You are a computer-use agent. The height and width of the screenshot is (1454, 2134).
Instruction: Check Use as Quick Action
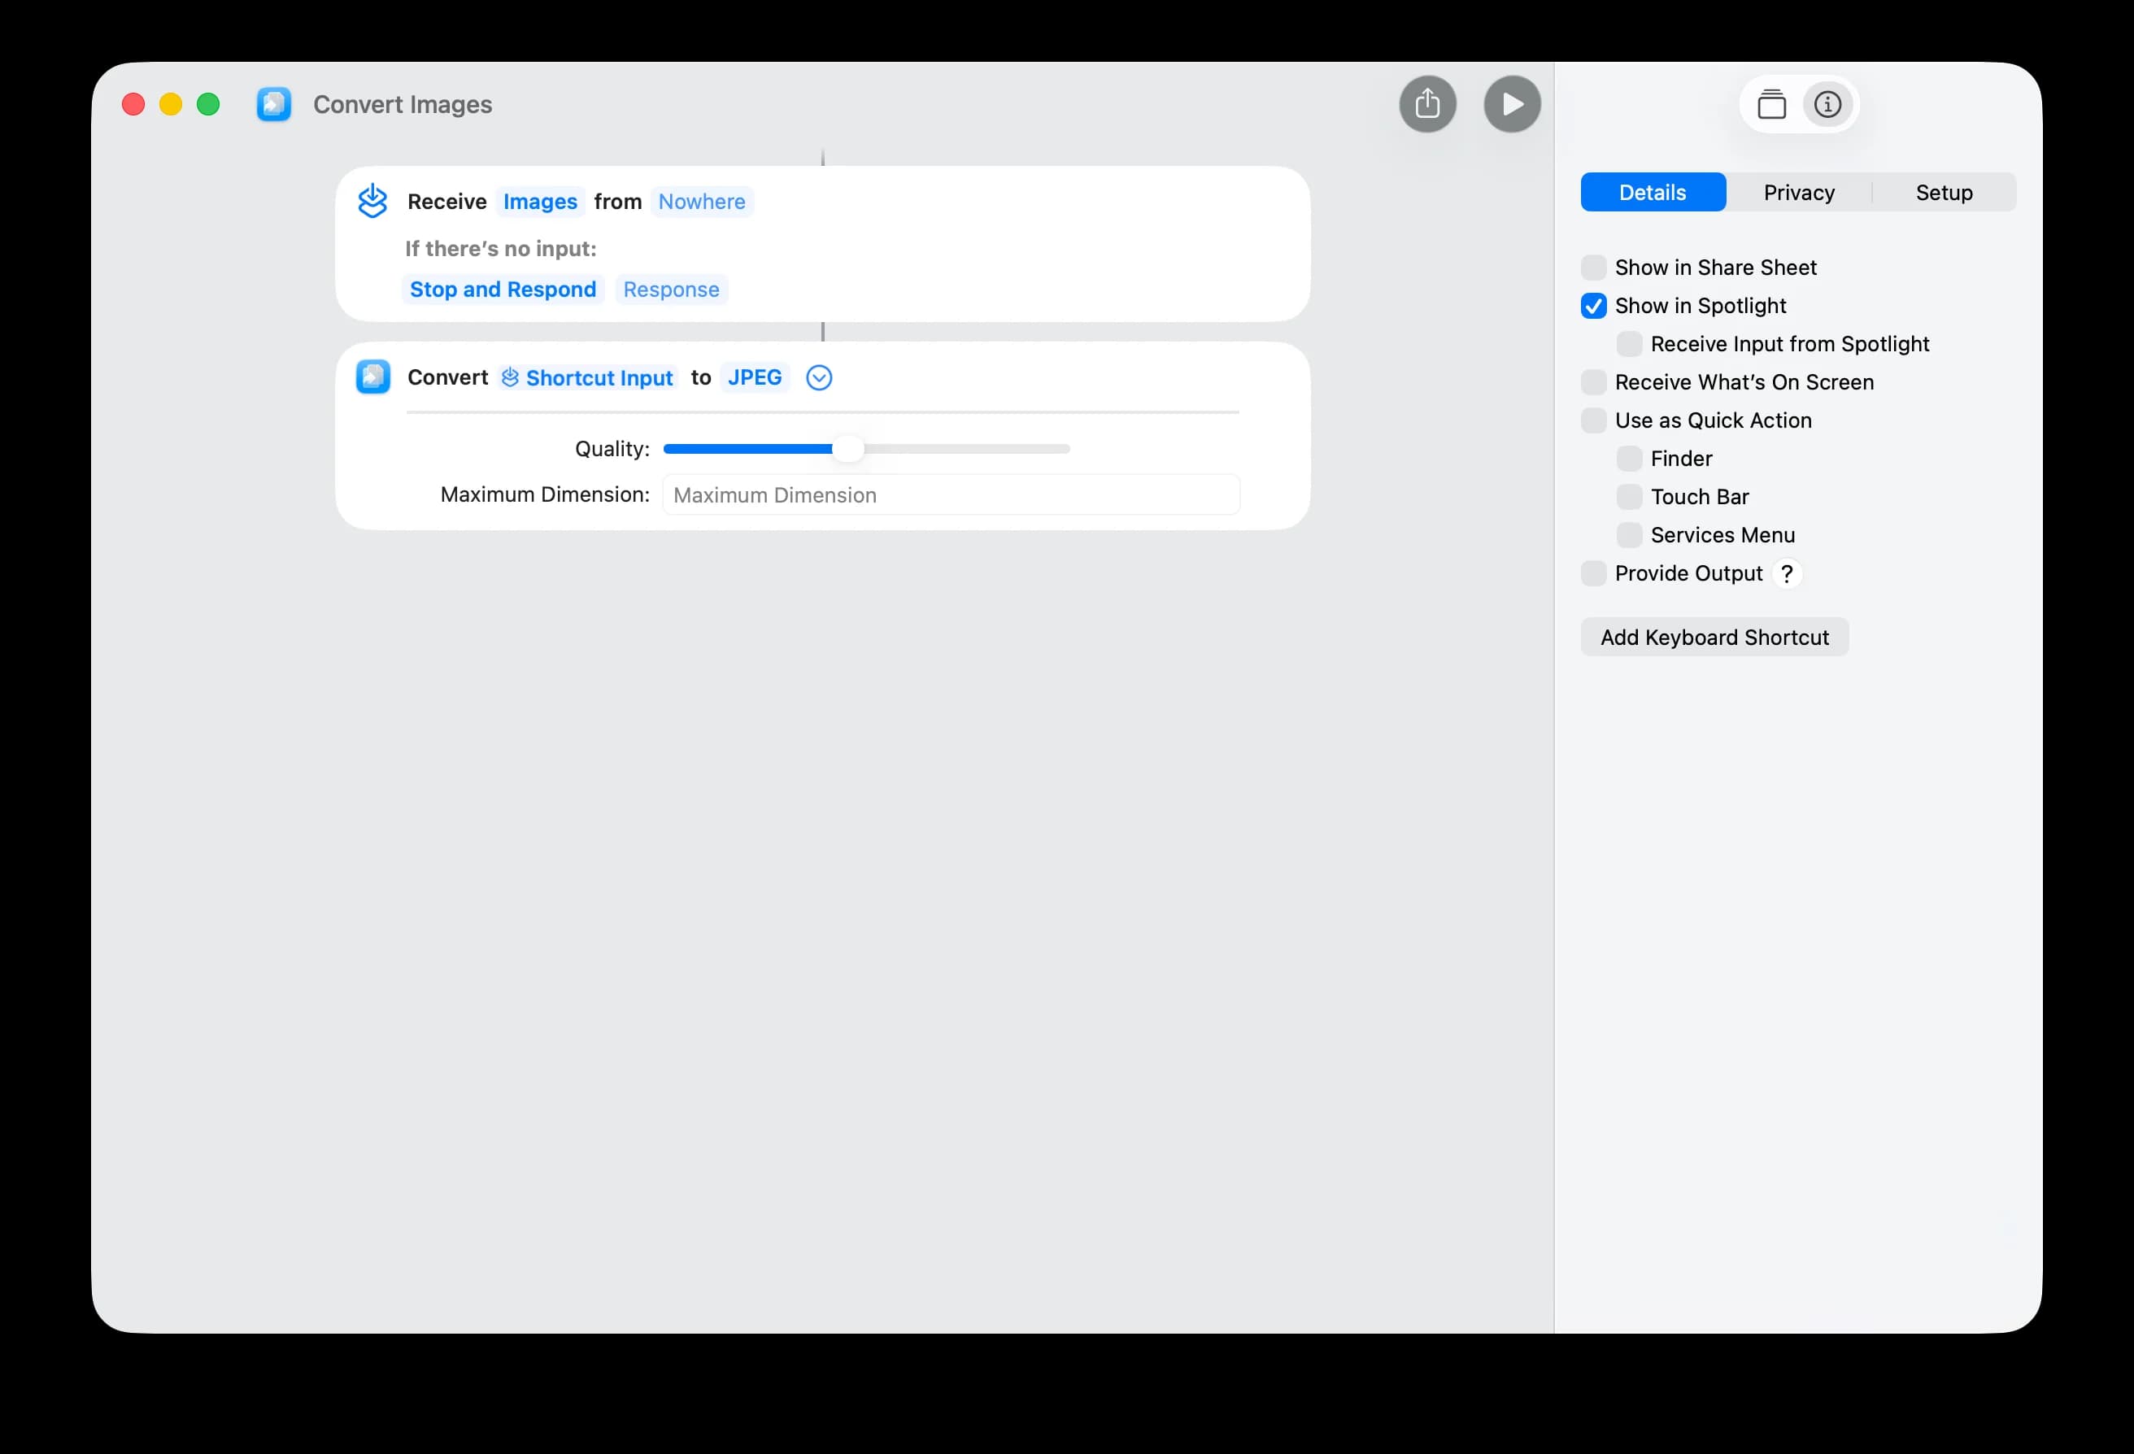pos(1593,420)
